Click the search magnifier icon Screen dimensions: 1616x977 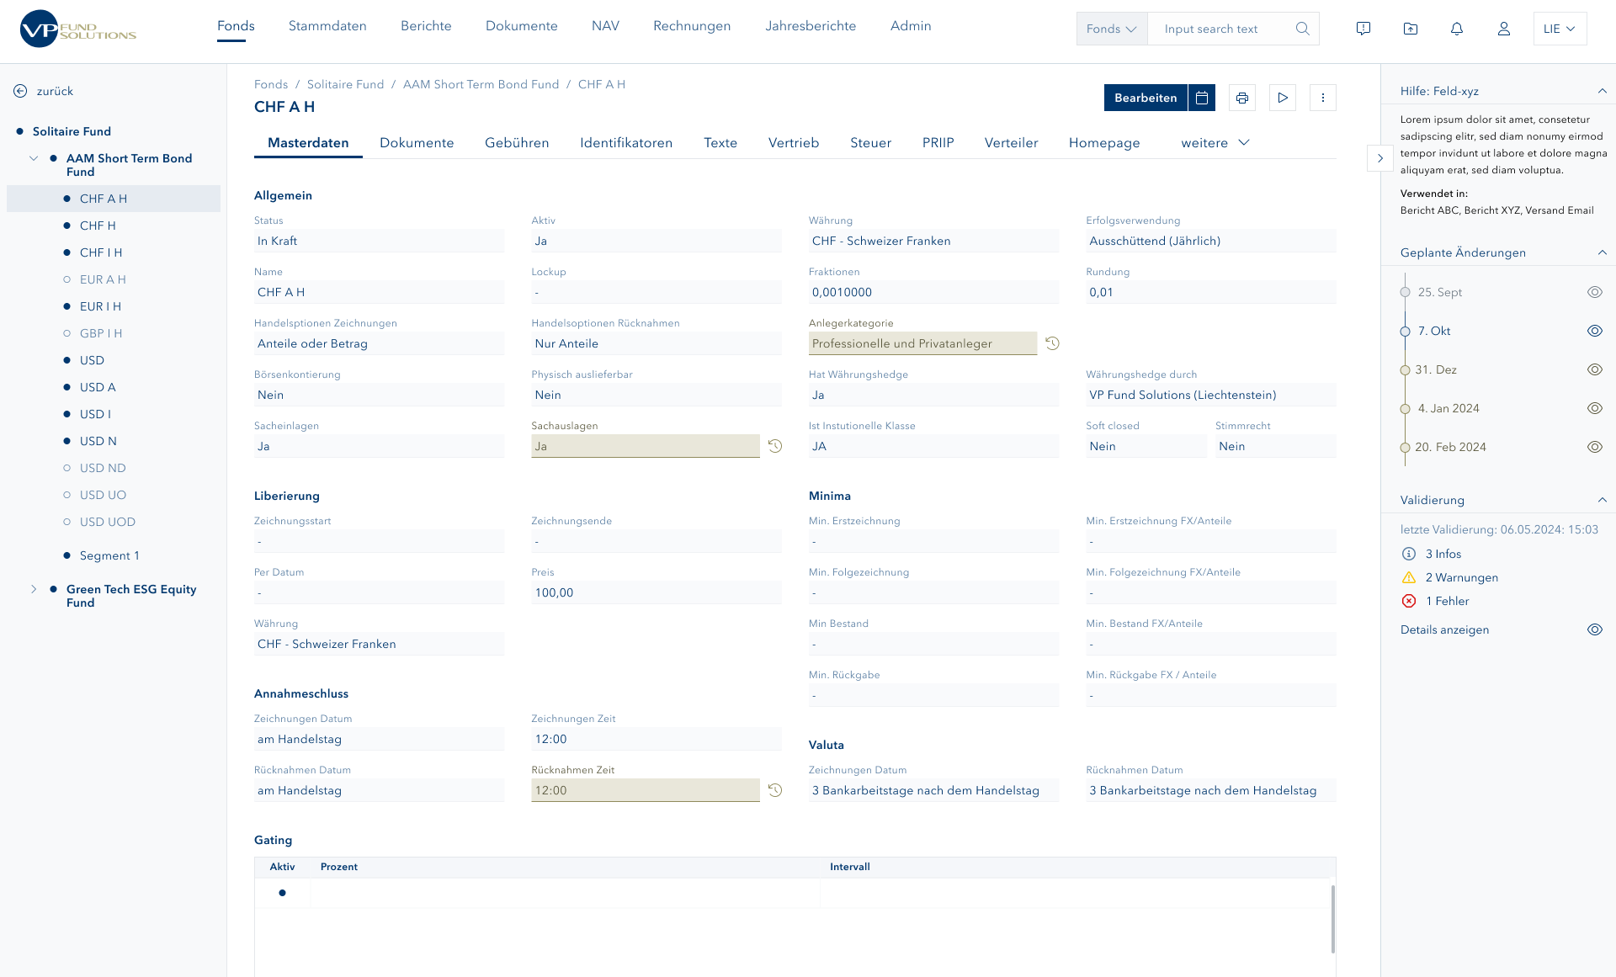[1302, 29]
